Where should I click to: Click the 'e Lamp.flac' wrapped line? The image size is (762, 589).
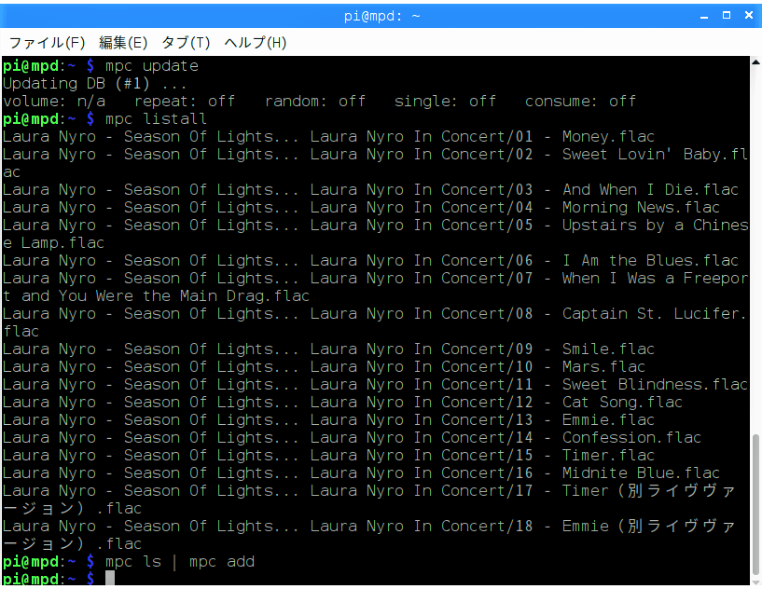coord(53,243)
